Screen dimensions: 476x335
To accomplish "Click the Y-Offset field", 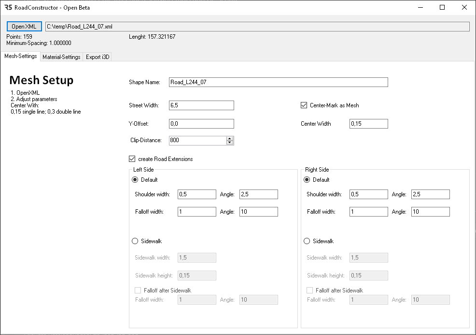I will (x=202, y=124).
